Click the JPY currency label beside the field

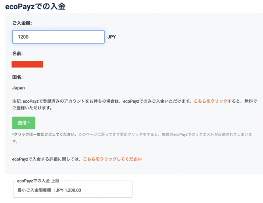pyautogui.click(x=111, y=37)
